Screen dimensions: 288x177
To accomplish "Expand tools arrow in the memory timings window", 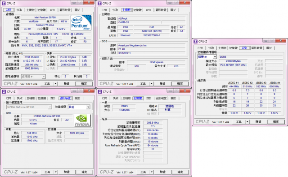I will pos(152,172).
